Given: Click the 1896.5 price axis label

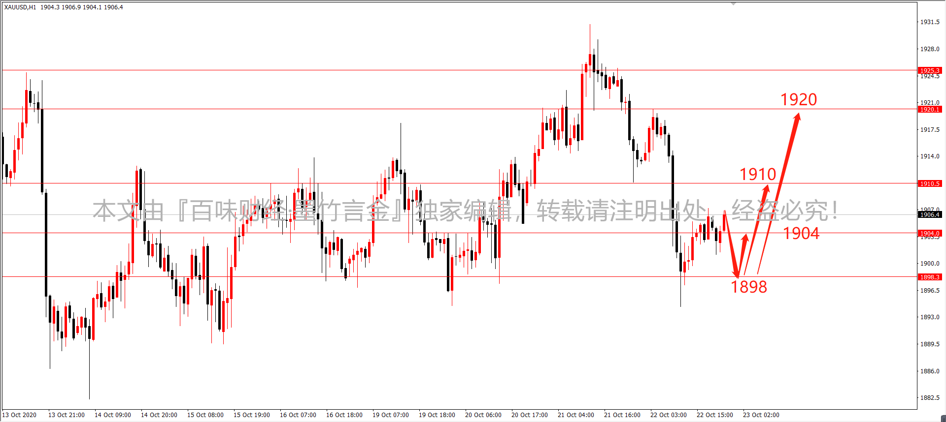Looking at the screenshot, I should (x=930, y=291).
